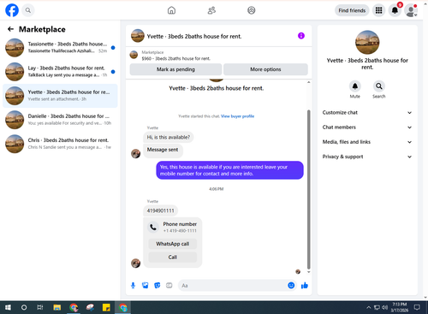Open the notifications bell
This screenshot has width=428, height=314.
[x=395, y=10]
